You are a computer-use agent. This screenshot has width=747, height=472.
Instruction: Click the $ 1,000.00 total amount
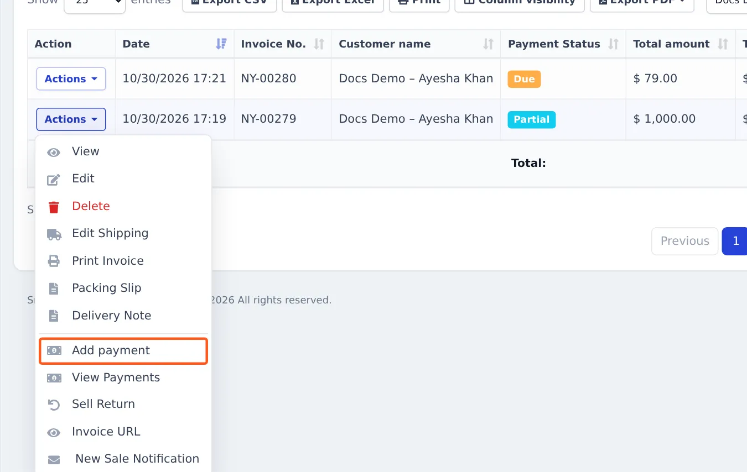coord(665,119)
